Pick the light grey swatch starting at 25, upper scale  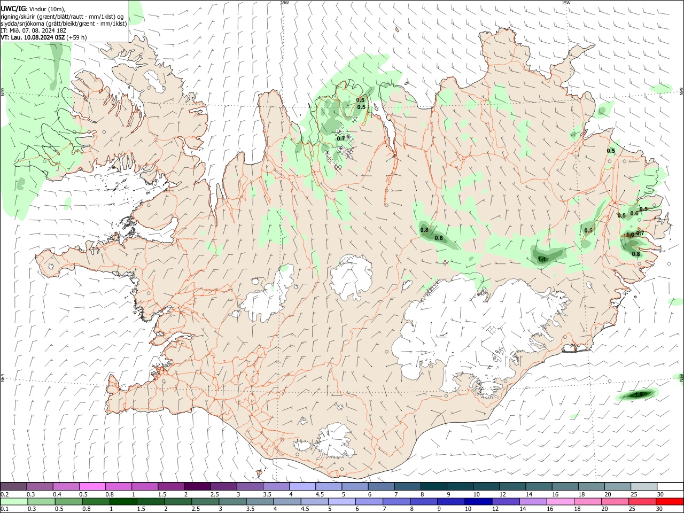tap(644, 486)
